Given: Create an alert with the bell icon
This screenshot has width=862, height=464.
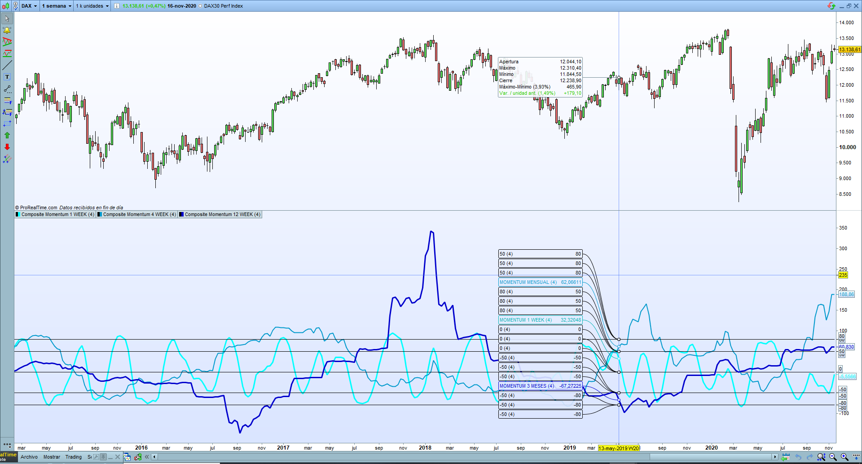Looking at the screenshot, I should pyautogui.click(x=7, y=31).
